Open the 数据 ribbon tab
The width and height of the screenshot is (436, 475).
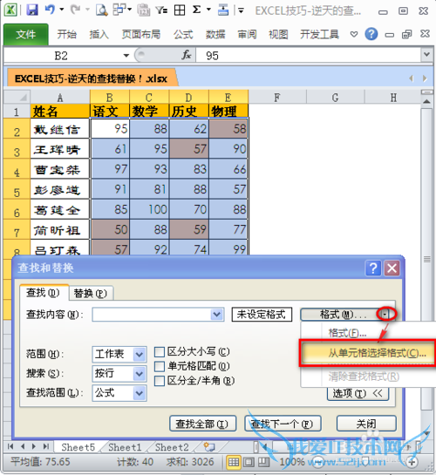click(x=215, y=34)
